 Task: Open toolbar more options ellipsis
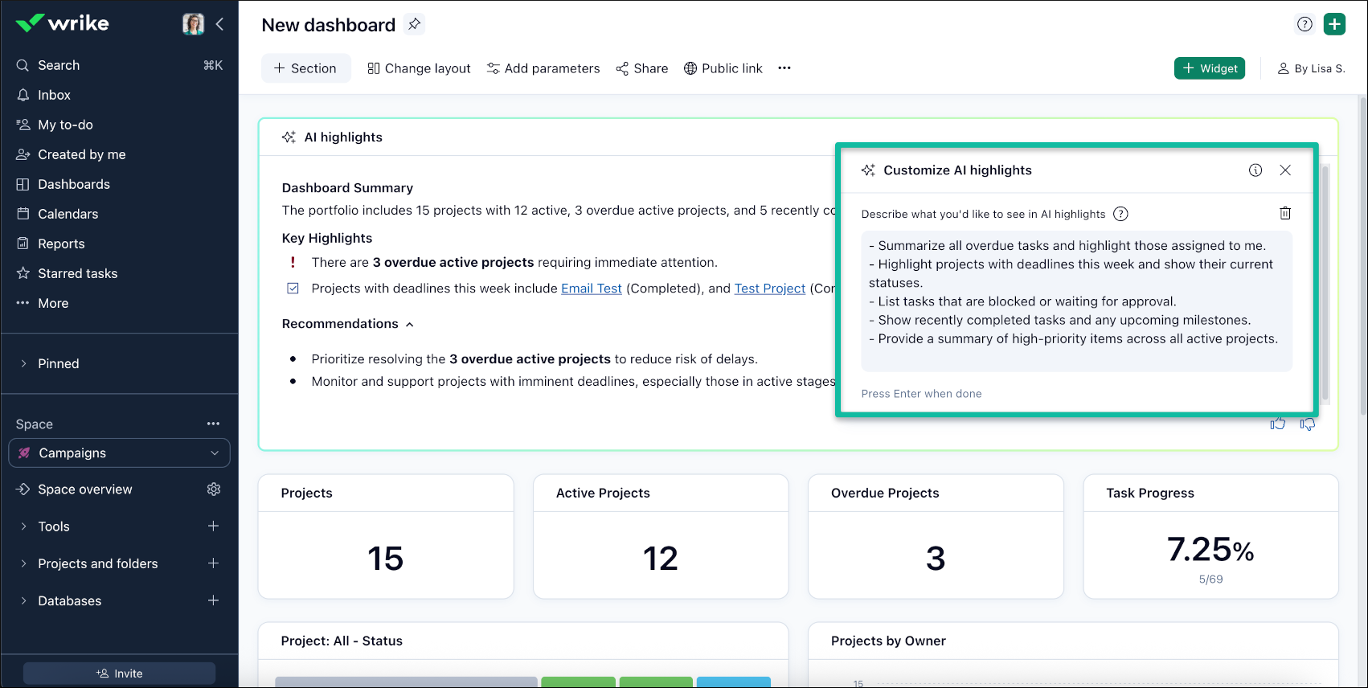coord(784,68)
